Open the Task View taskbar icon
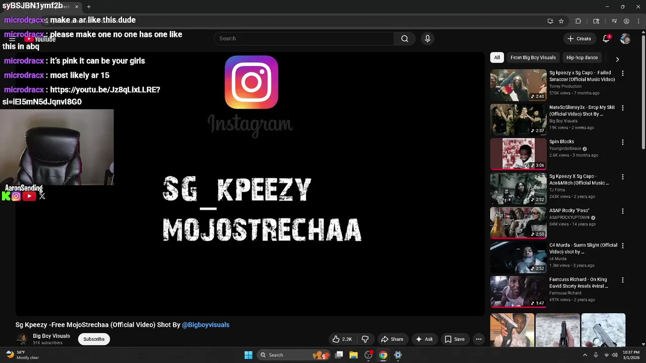The height and width of the screenshot is (363, 646). pyautogui.click(x=339, y=355)
